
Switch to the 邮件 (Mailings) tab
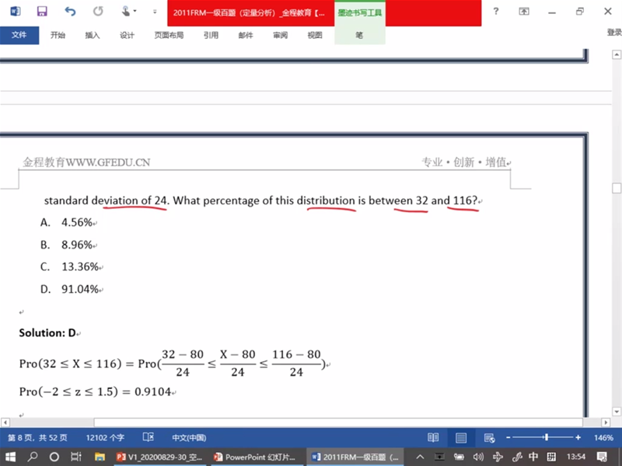click(x=246, y=35)
